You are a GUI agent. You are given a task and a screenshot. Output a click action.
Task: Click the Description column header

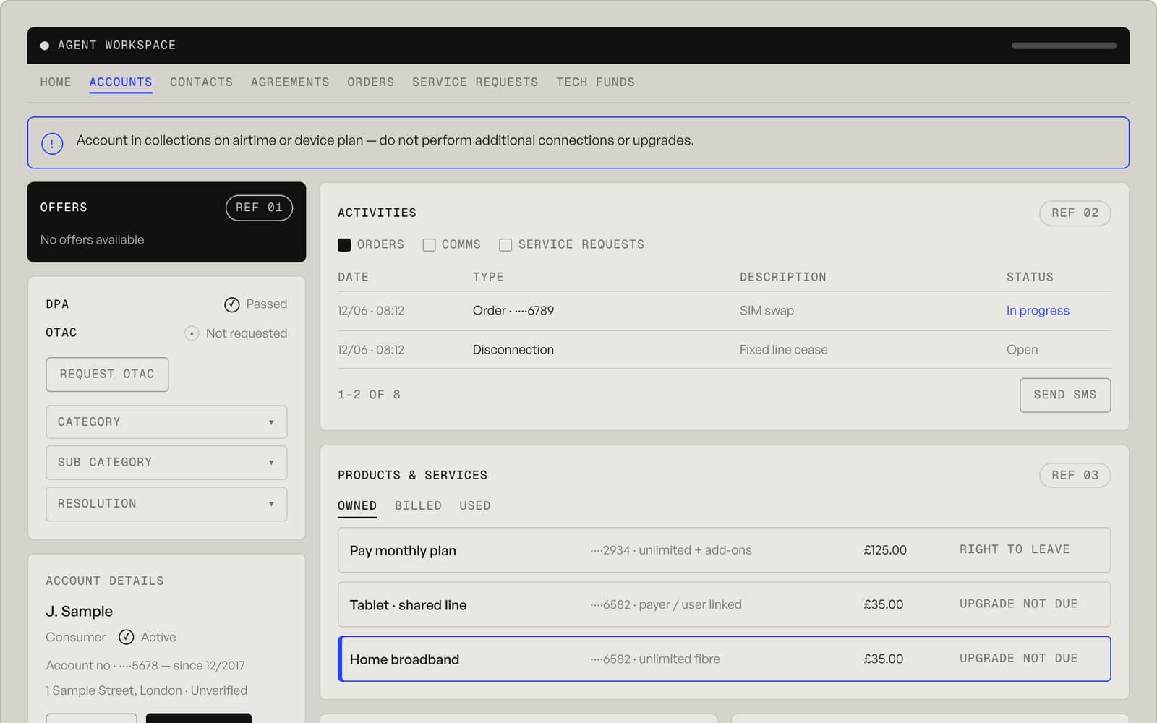[x=782, y=277]
